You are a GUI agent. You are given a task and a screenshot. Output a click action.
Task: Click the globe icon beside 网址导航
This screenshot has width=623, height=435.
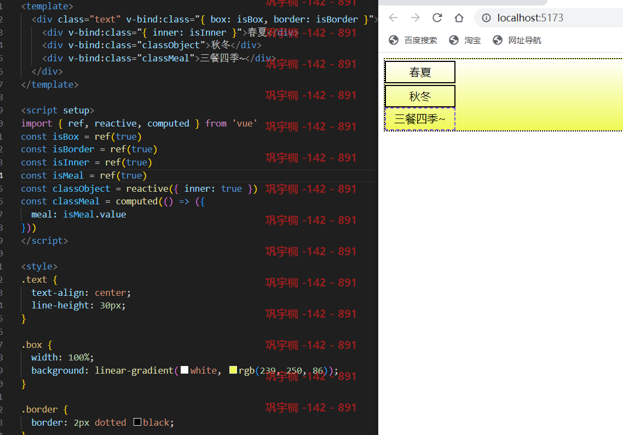(498, 40)
